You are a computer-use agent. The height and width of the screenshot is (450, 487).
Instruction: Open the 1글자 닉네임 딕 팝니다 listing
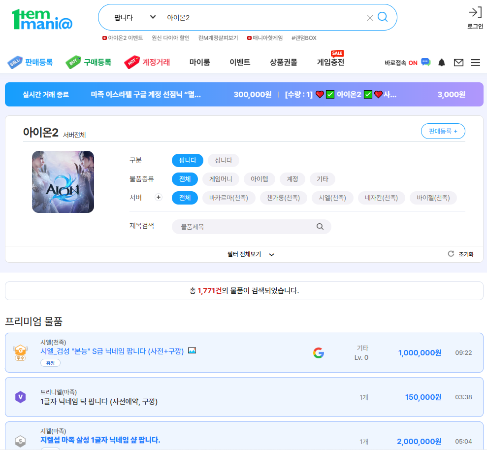(x=99, y=402)
